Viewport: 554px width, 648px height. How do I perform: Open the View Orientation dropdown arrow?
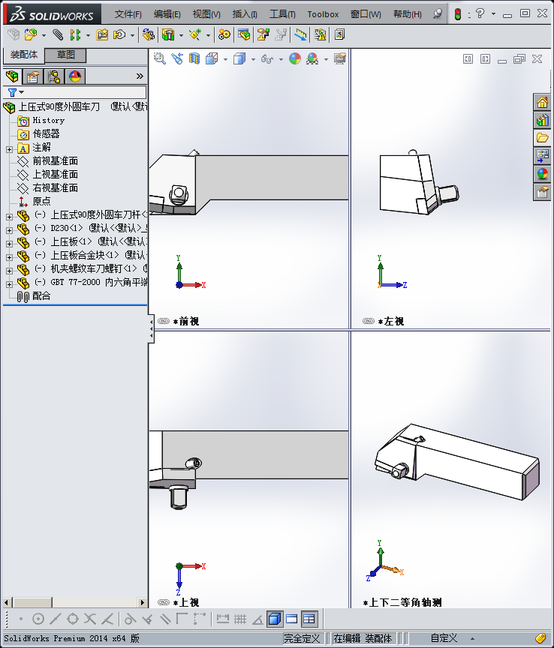(x=225, y=59)
